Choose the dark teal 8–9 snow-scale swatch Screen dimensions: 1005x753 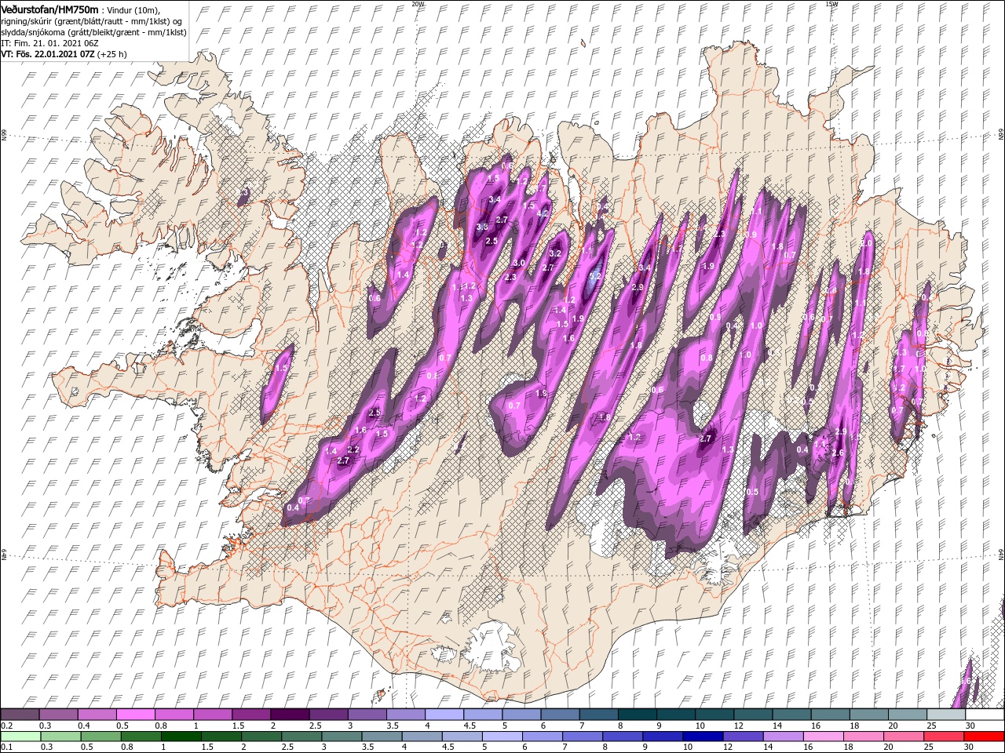(637, 715)
